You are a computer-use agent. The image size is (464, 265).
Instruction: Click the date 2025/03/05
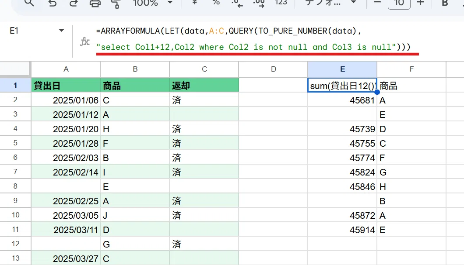click(x=75, y=215)
